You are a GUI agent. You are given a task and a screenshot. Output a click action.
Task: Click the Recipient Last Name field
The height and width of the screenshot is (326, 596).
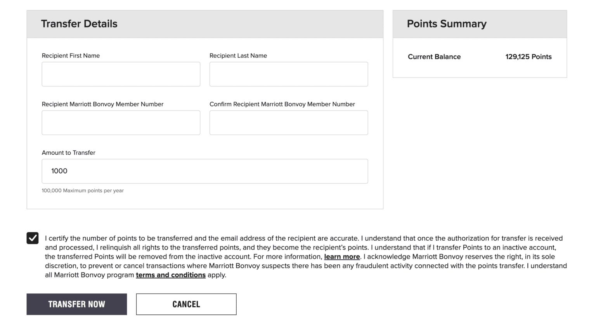pyautogui.click(x=288, y=74)
